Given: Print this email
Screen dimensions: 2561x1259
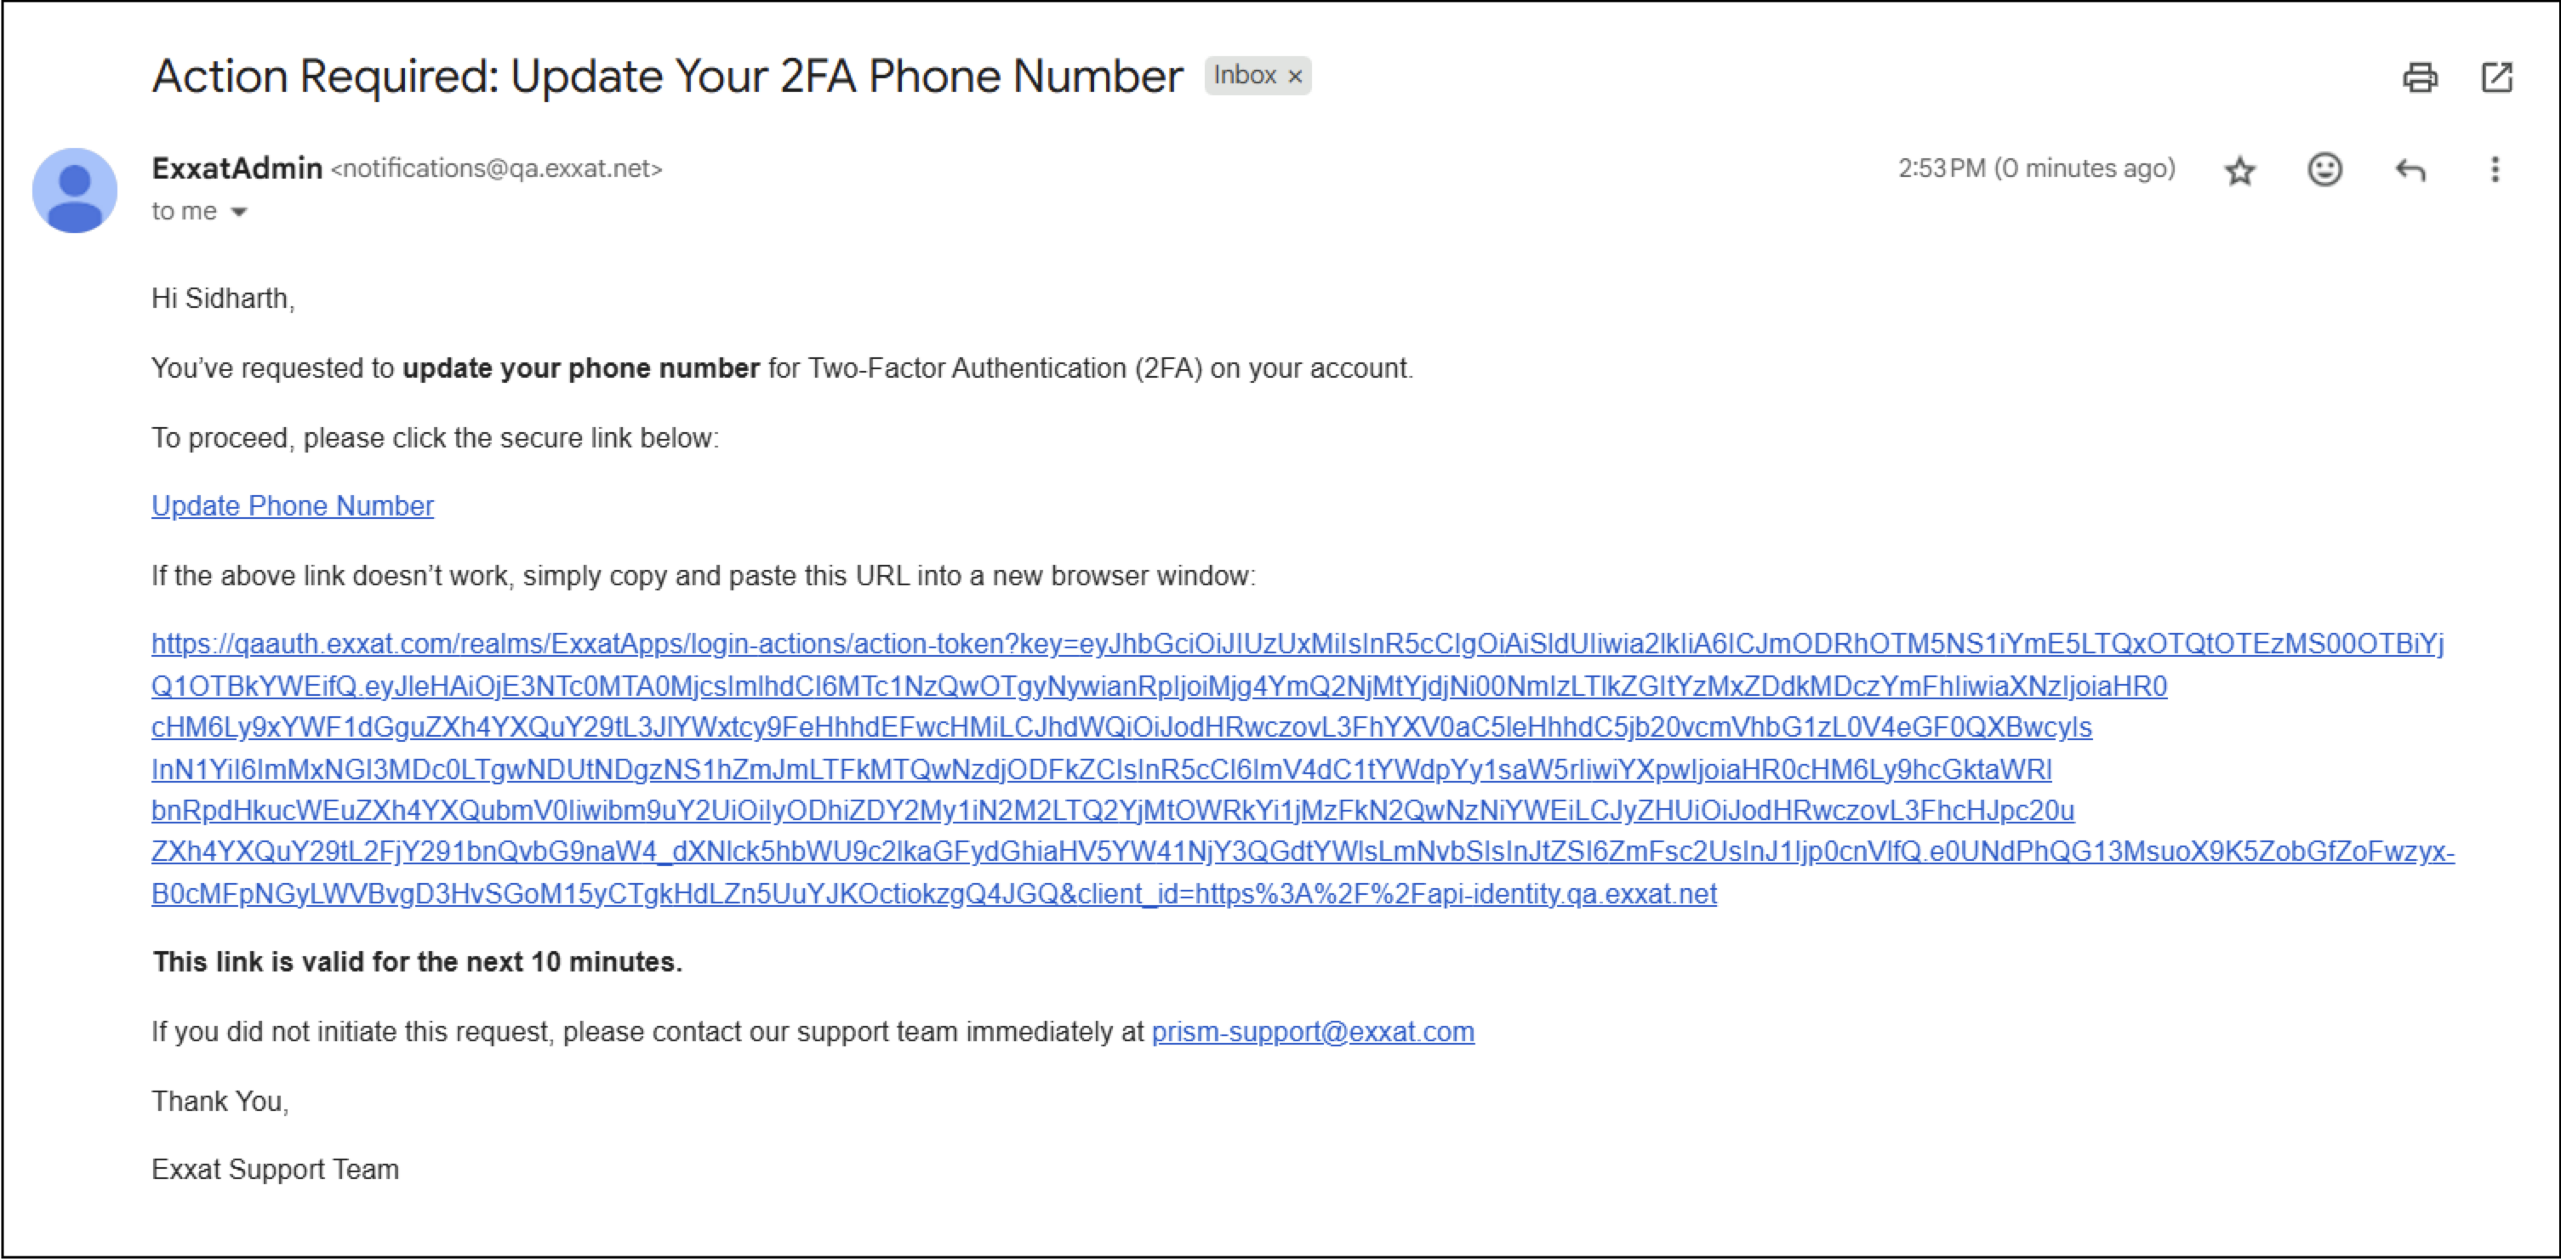Looking at the screenshot, I should pos(2419,77).
